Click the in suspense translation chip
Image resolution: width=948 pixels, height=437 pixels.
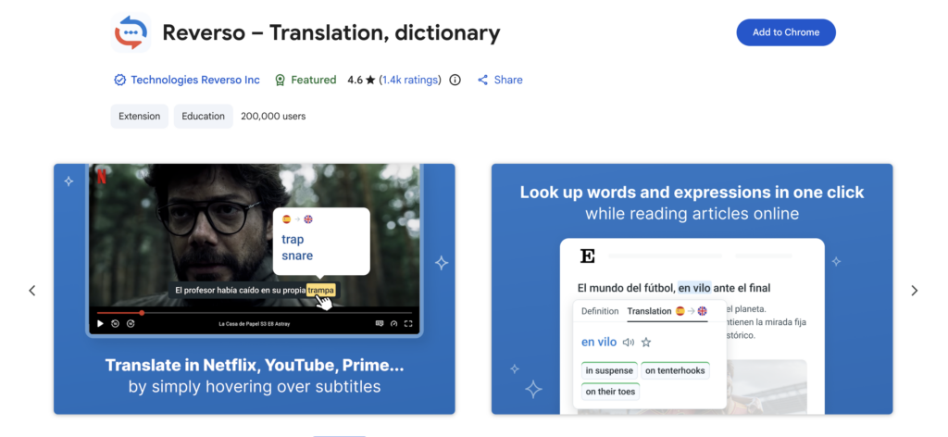point(609,370)
